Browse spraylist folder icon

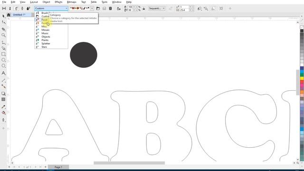tap(98, 9)
